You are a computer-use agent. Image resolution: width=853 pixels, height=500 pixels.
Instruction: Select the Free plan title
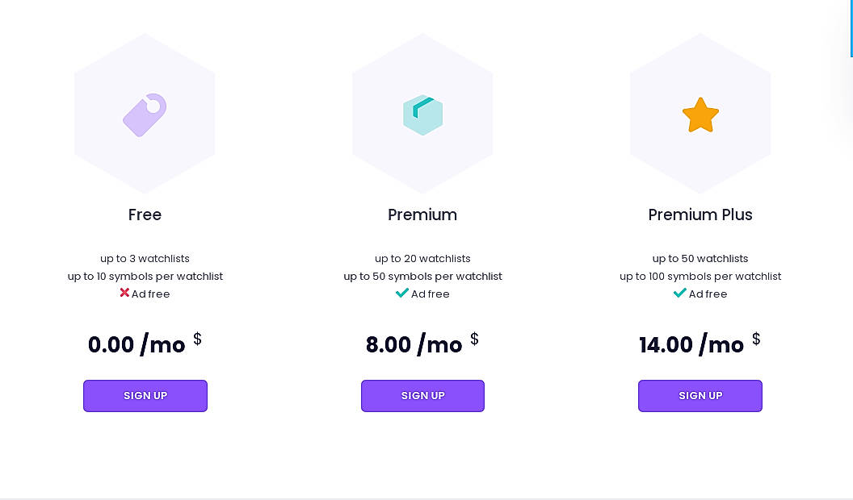[145, 215]
